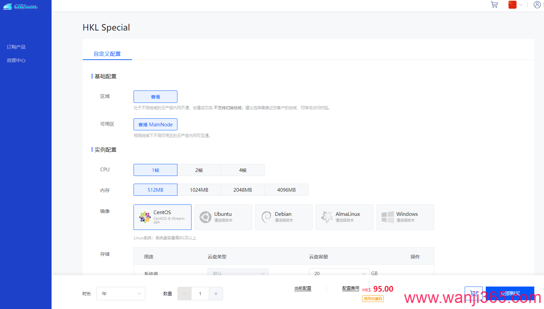Expand the language dropdown arrow
Viewport: 544px width, 309px height.
click(x=521, y=5)
